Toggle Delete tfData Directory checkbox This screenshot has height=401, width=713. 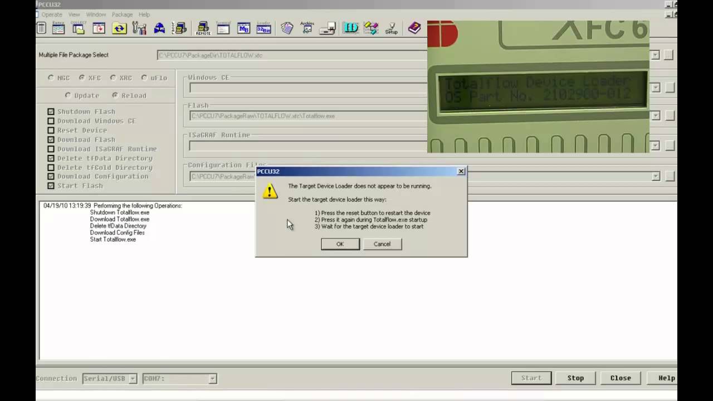[51, 158]
